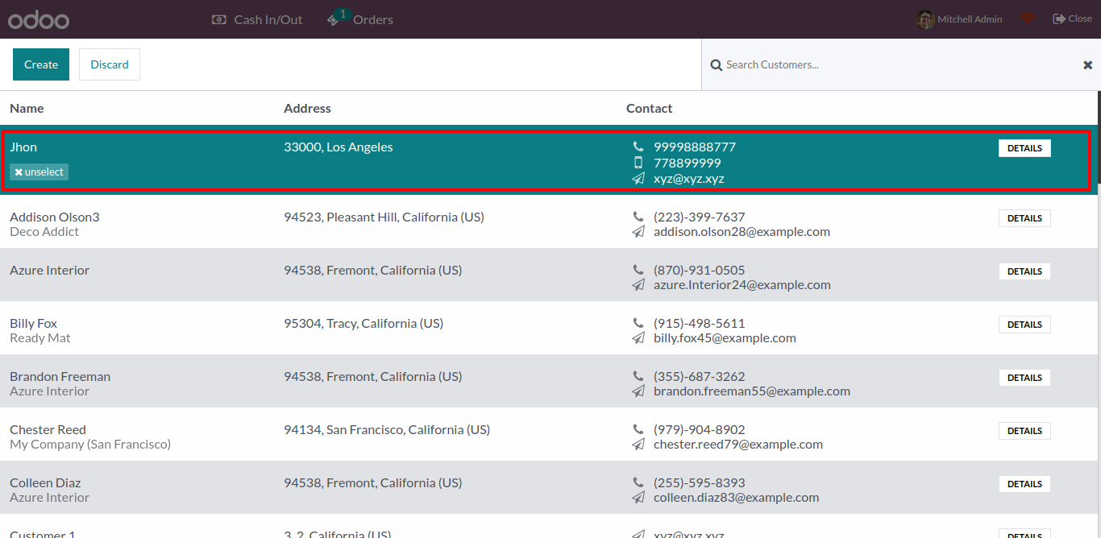Open Mitchell Admin user name
The image size is (1101, 538).
(x=970, y=19)
